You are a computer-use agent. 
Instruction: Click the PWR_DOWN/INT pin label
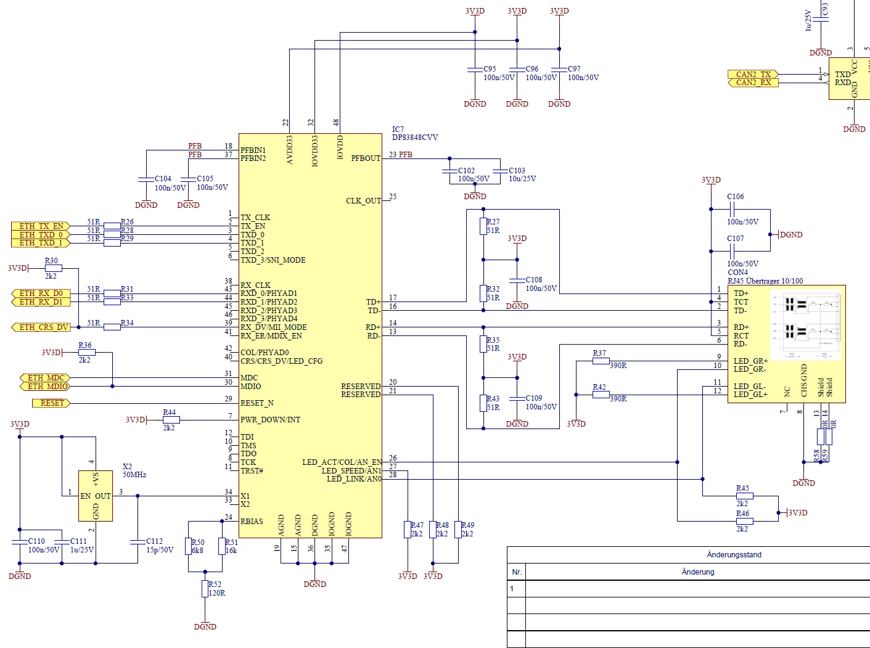270,420
